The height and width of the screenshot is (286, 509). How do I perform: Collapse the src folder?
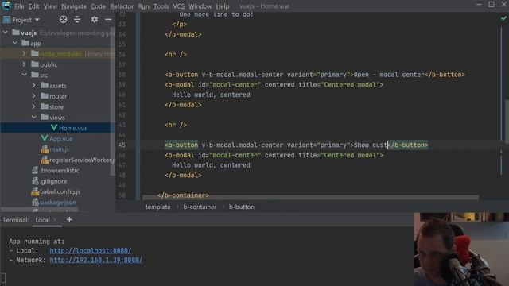[25, 75]
